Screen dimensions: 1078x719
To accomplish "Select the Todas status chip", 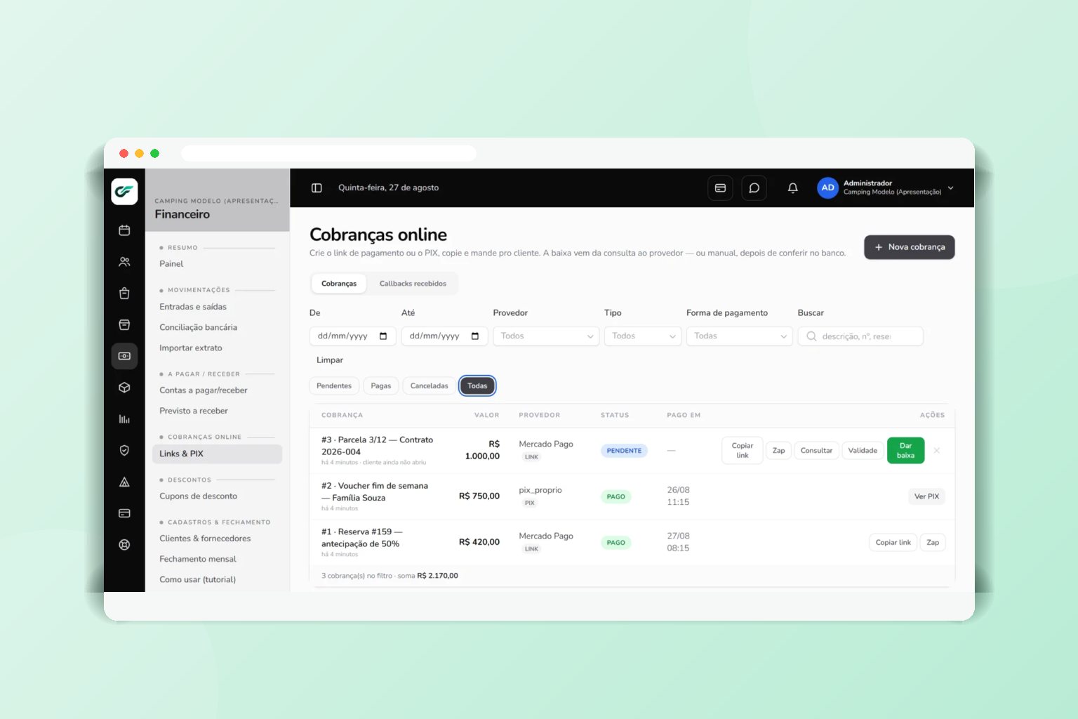I will pos(477,386).
